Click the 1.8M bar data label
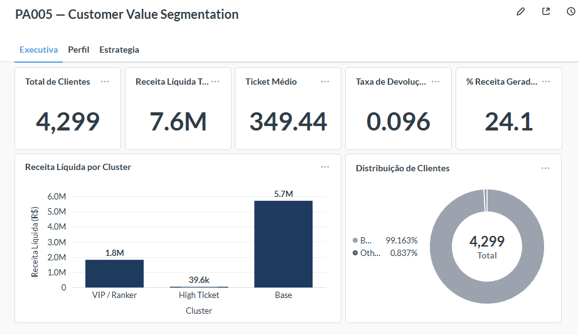 click(x=115, y=253)
